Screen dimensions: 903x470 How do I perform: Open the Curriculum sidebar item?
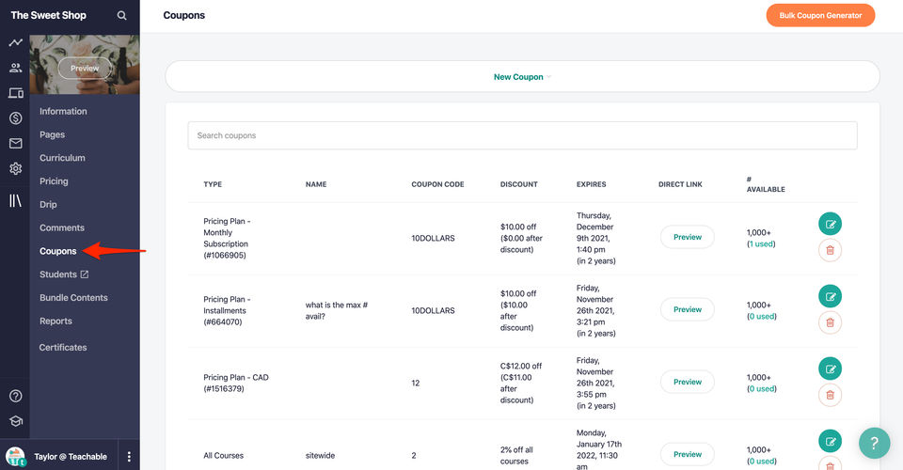(x=62, y=158)
